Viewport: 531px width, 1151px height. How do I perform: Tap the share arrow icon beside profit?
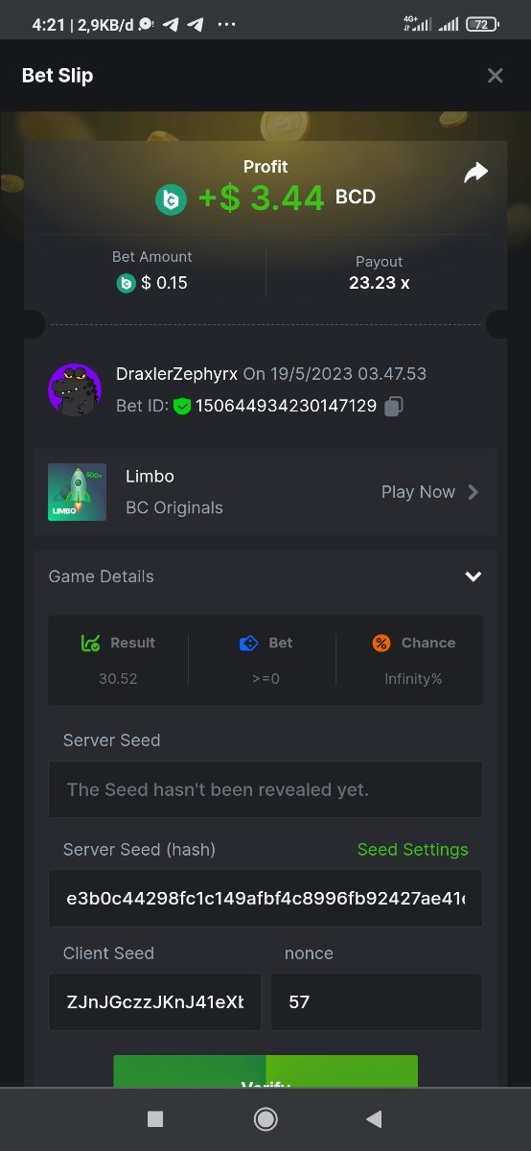[x=475, y=173]
